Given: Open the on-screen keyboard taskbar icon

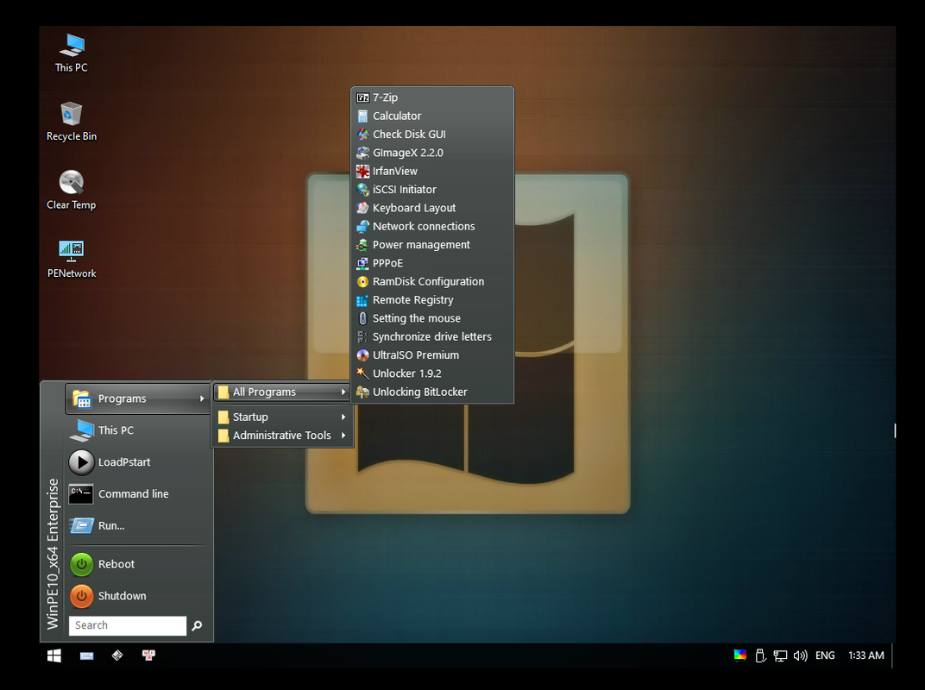Looking at the screenshot, I should 86,655.
